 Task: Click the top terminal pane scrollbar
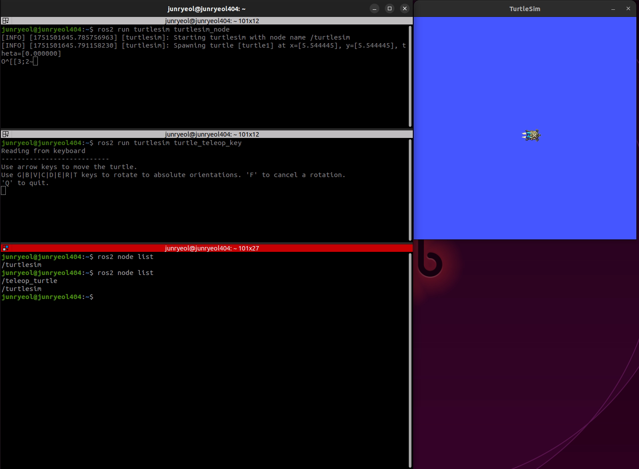coord(410,76)
